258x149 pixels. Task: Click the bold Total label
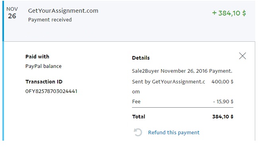point(139,116)
